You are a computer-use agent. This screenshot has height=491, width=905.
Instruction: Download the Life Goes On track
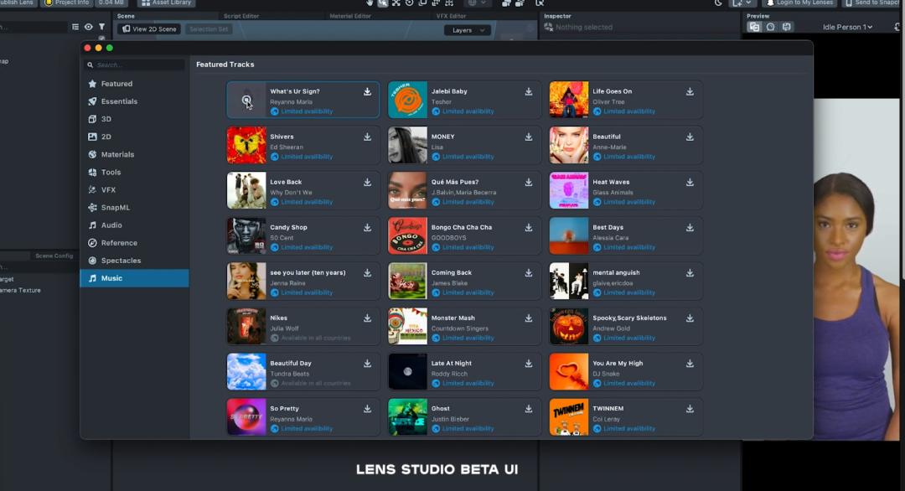point(690,91)
